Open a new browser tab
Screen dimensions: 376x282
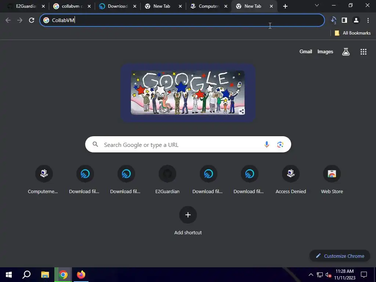pos(285,7)
